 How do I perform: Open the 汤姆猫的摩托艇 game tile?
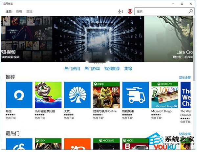pos(48,95)
